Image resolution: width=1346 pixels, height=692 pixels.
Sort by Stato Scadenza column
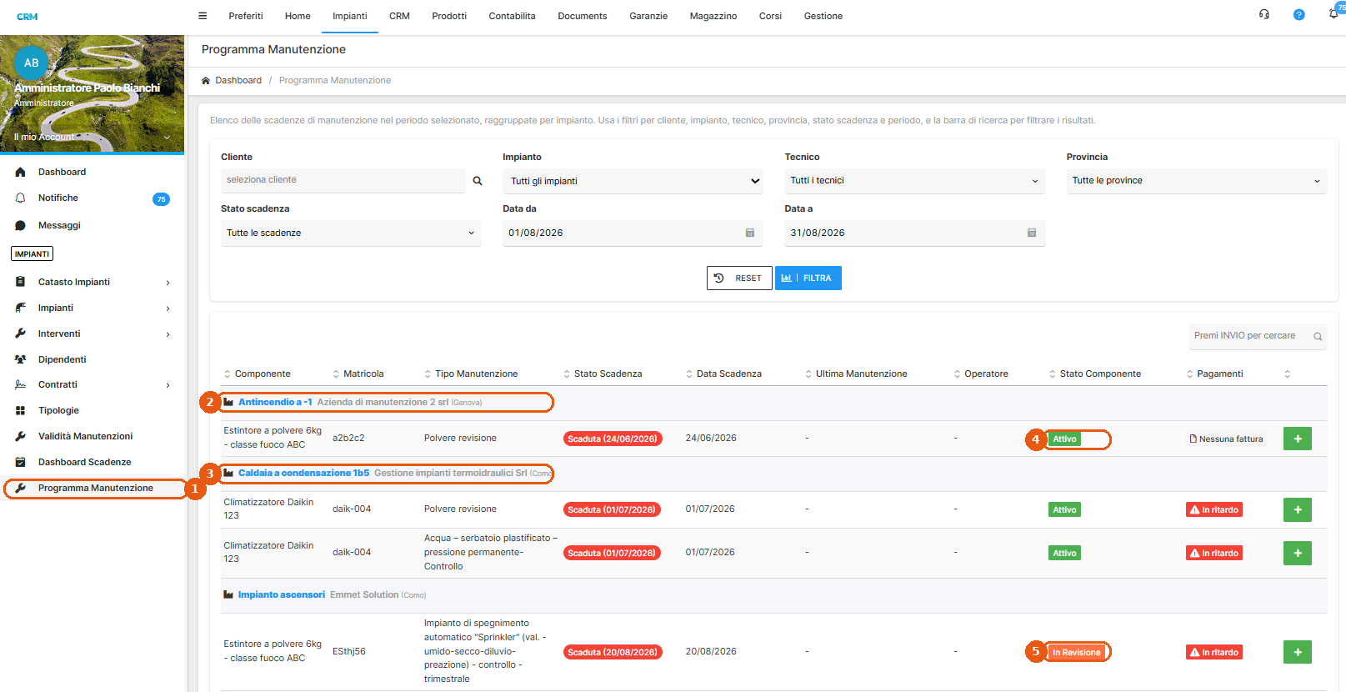click(x=603, y=374)
